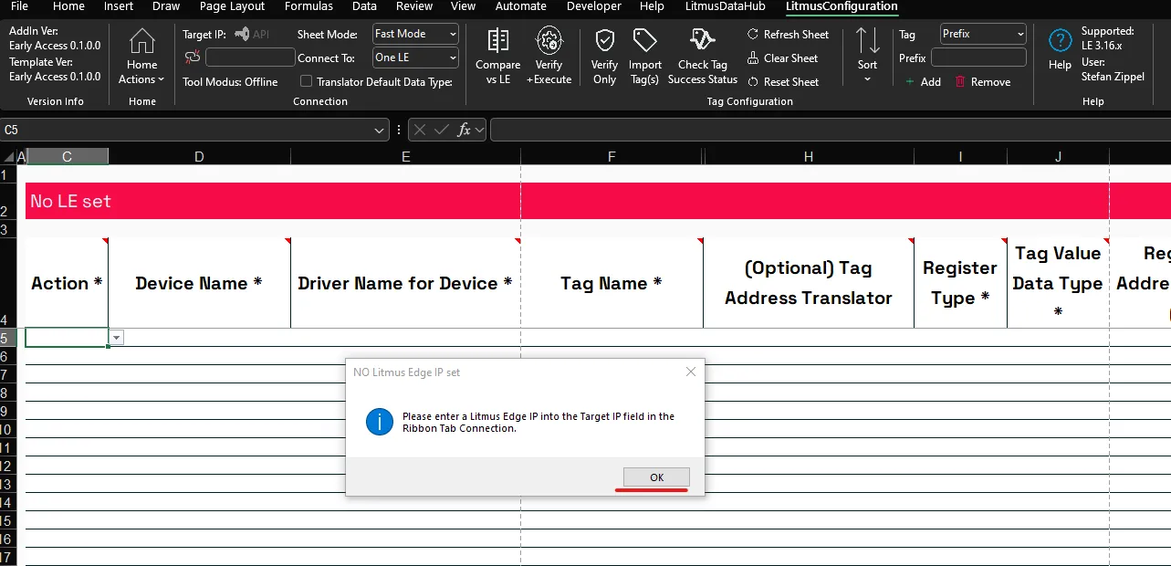Remove the tag prefix

(x=982, y=81)
